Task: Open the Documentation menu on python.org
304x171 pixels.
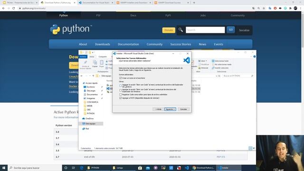Action: point(128,44)
